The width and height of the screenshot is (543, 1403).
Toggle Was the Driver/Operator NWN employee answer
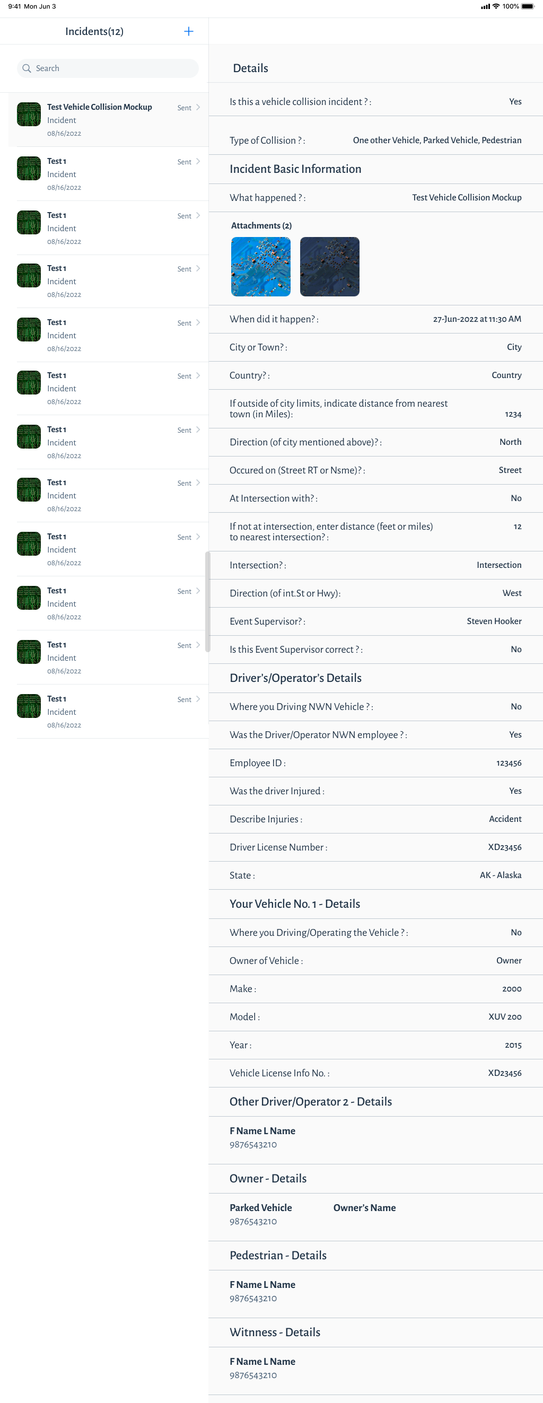point(515,735)
